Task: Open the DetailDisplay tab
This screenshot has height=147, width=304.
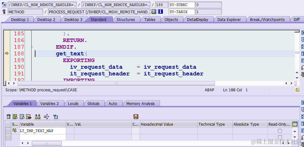Action: (x=198, y=19)
